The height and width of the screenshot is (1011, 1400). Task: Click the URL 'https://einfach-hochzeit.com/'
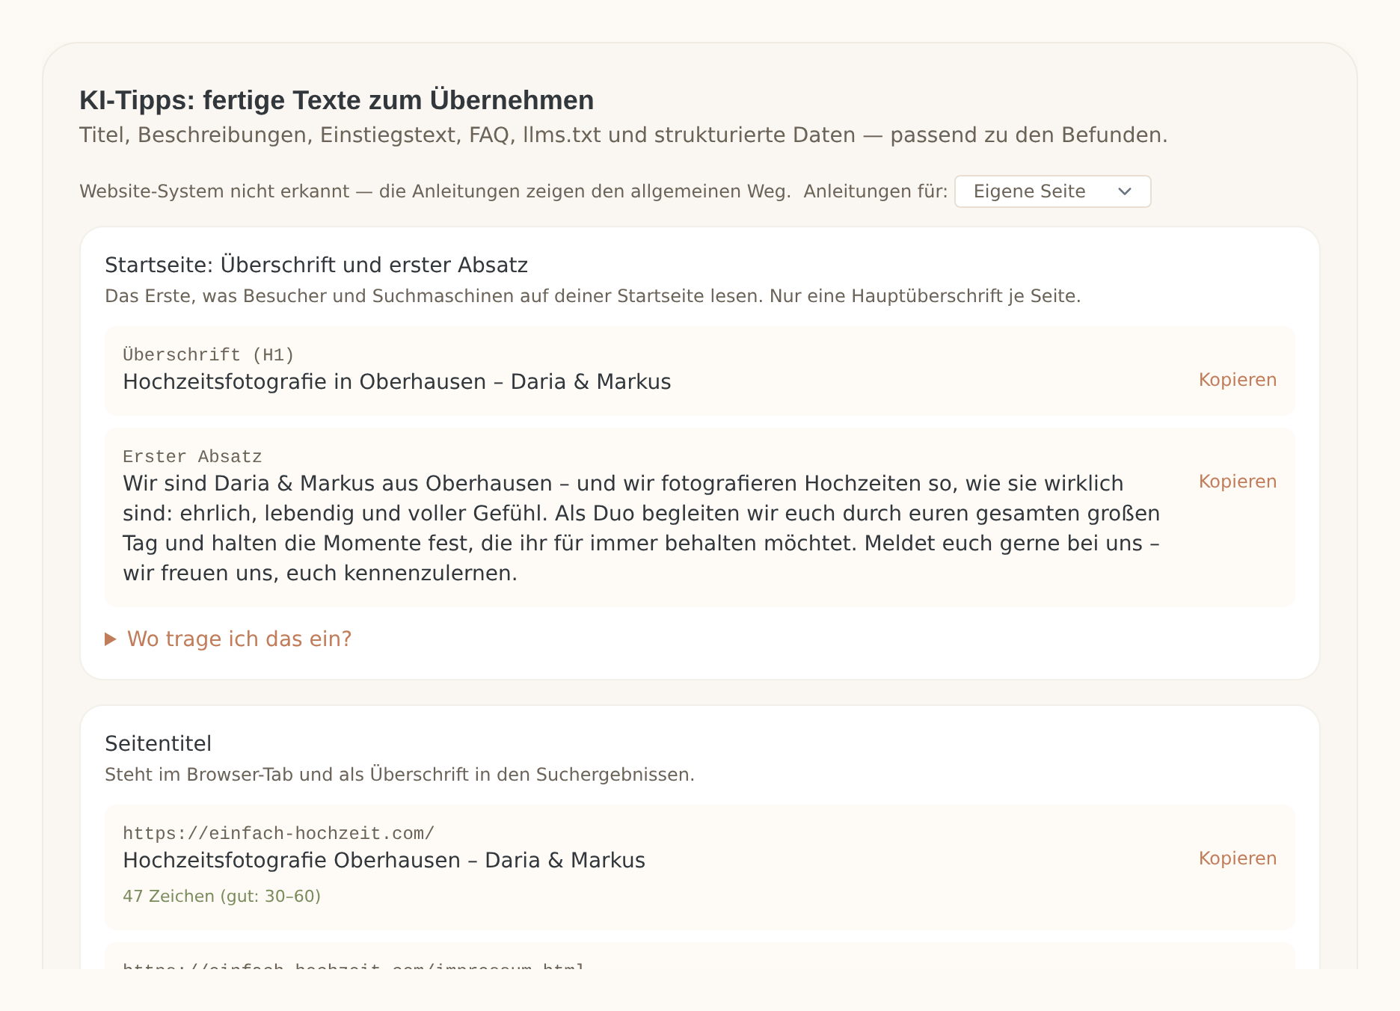(x=278, y=833)
